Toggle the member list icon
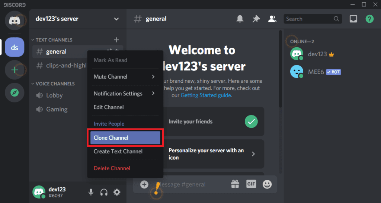 pyautogui.click(x=272, y=19)
